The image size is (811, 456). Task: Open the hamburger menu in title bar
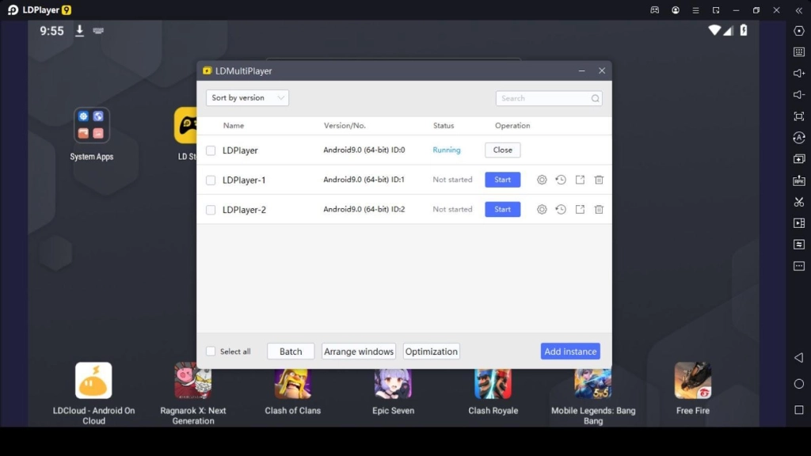coord(695,10)
